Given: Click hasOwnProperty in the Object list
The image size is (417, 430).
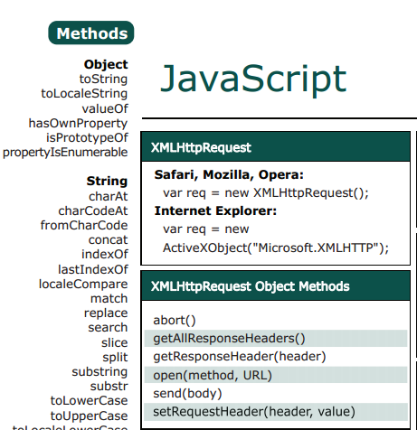Looking at the screenshot, I should tap(78, 124).
